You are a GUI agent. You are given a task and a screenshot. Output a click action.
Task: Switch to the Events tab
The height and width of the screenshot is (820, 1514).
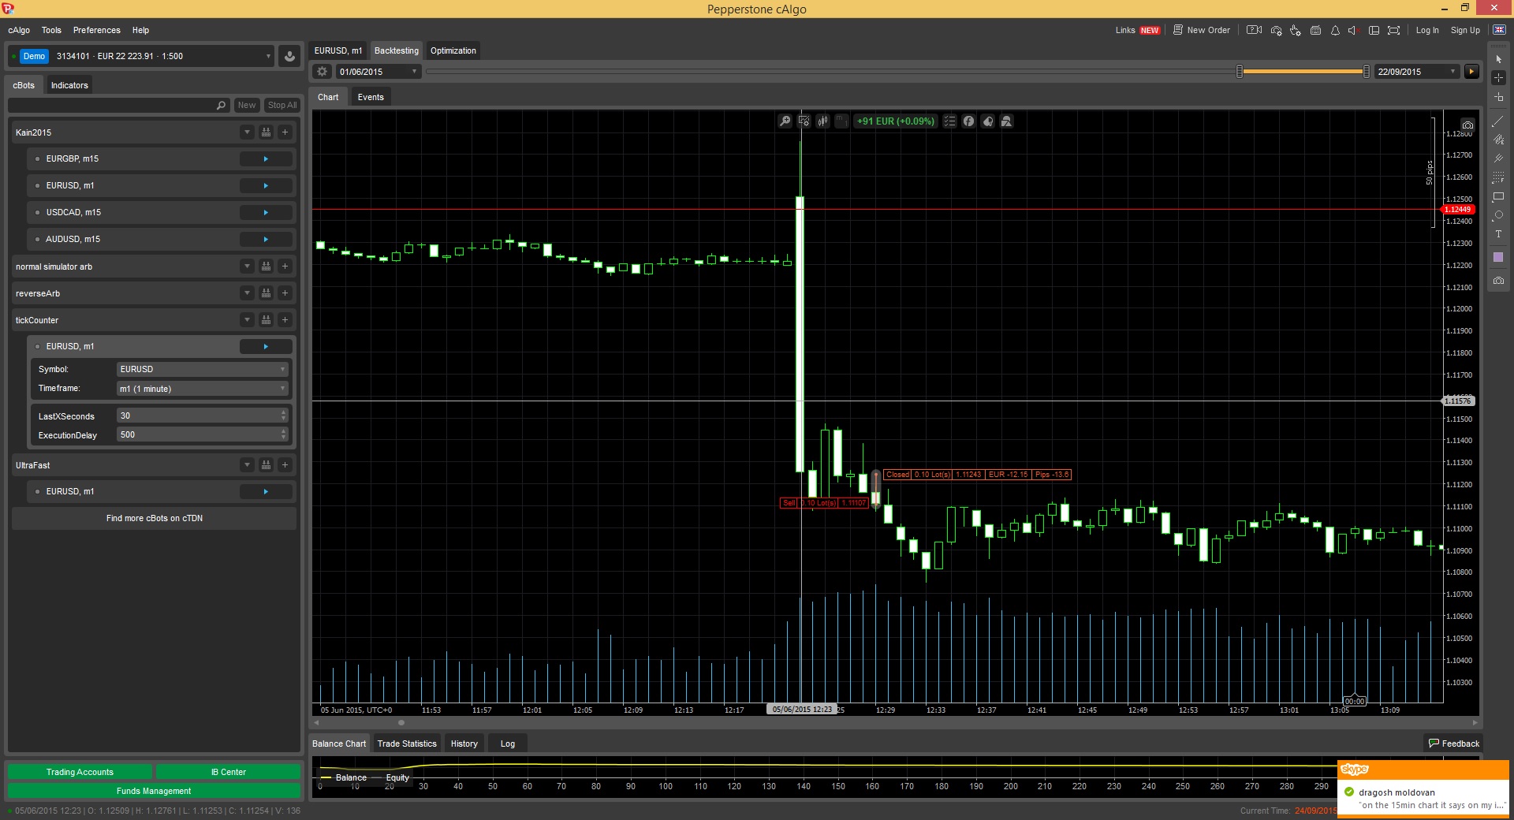[x=371, y=97]
